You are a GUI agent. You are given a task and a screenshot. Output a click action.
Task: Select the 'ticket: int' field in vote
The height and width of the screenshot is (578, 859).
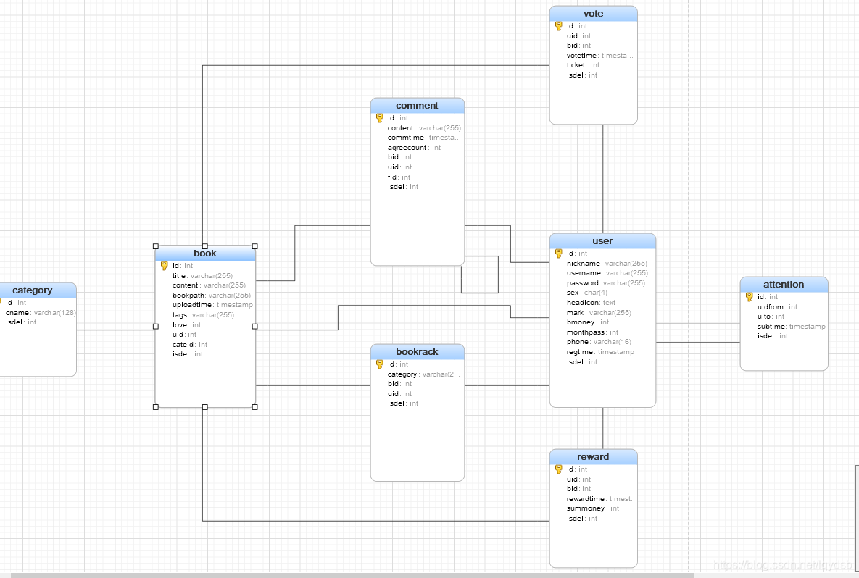coord(583,65)
